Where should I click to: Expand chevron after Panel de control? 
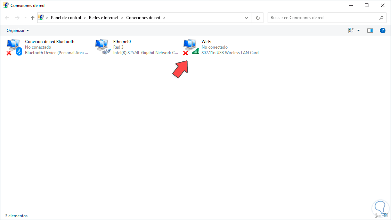(x=85, y=18)
